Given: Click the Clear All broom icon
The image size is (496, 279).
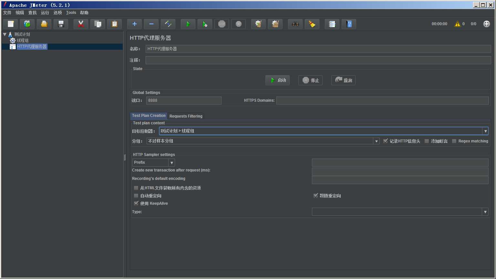Looking at the screenshot, I should tap(312, 24).
